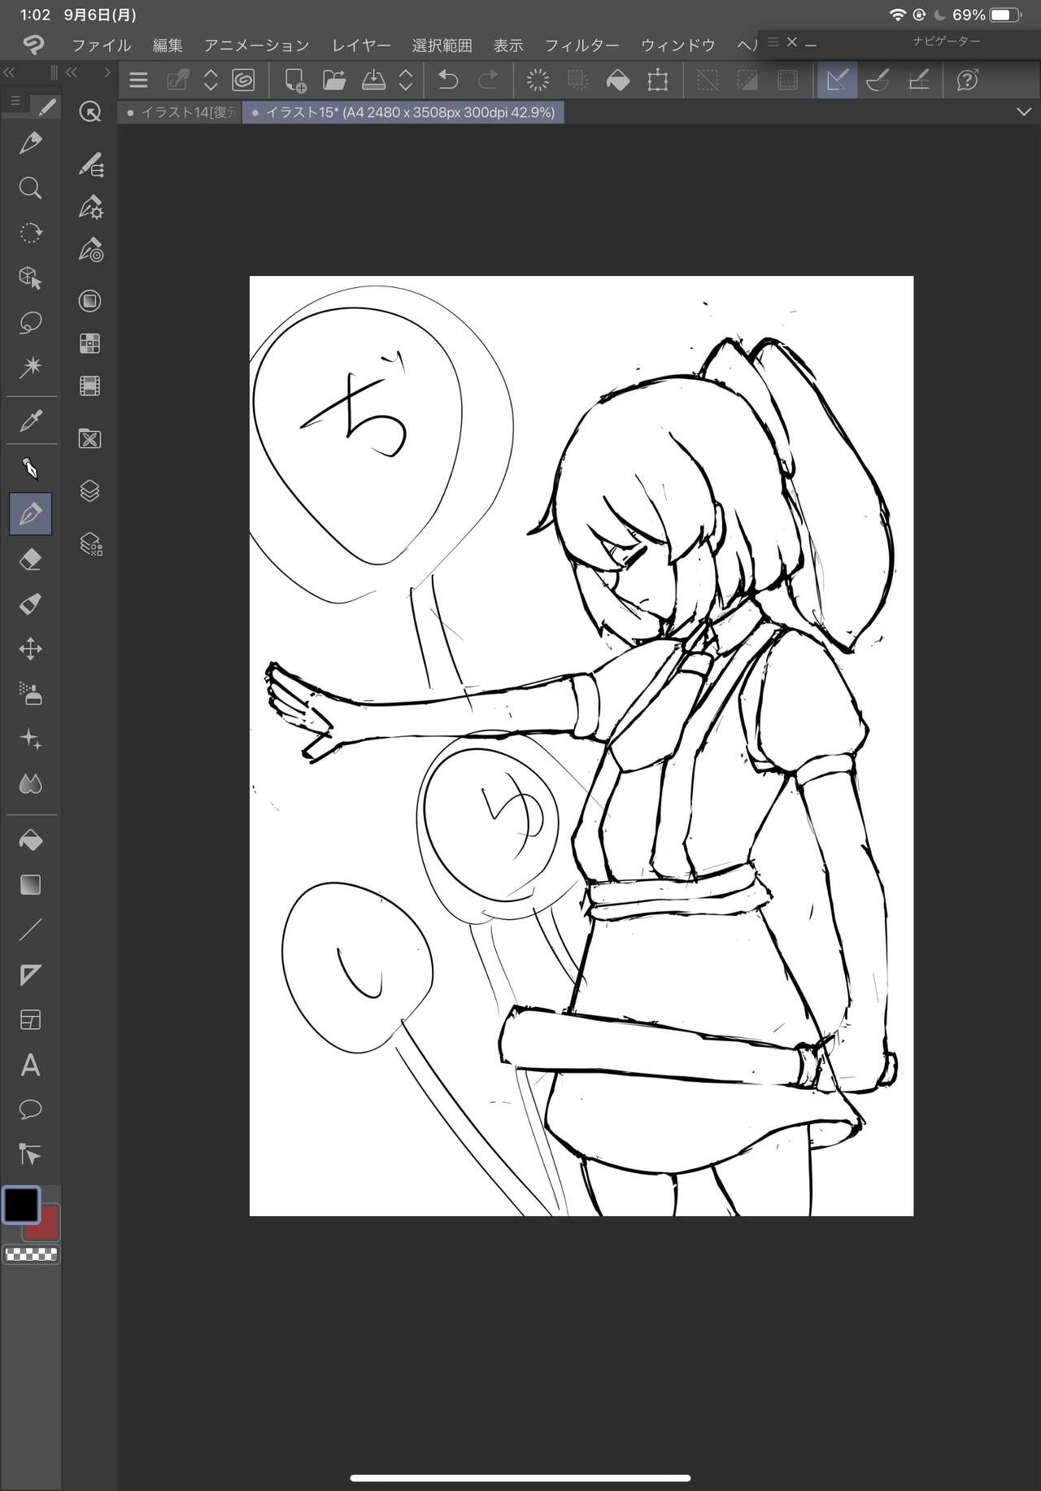Toggle snap to grid icon

tap(919, 80)
